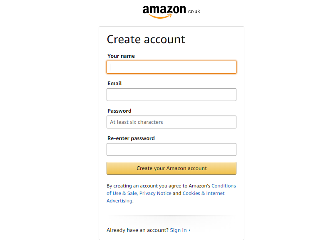This screenshot has width=333, height=249.
Task: Click the "Create account" heading
Action: [x=146, y=39]
